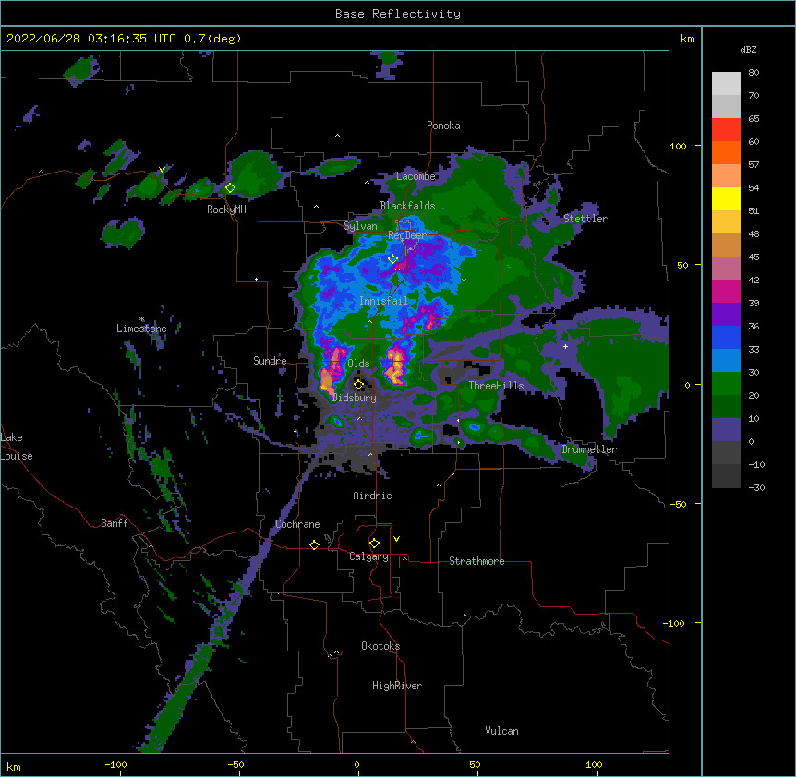Click the asterisk marker above Limestone label

(x=141, y=319)
